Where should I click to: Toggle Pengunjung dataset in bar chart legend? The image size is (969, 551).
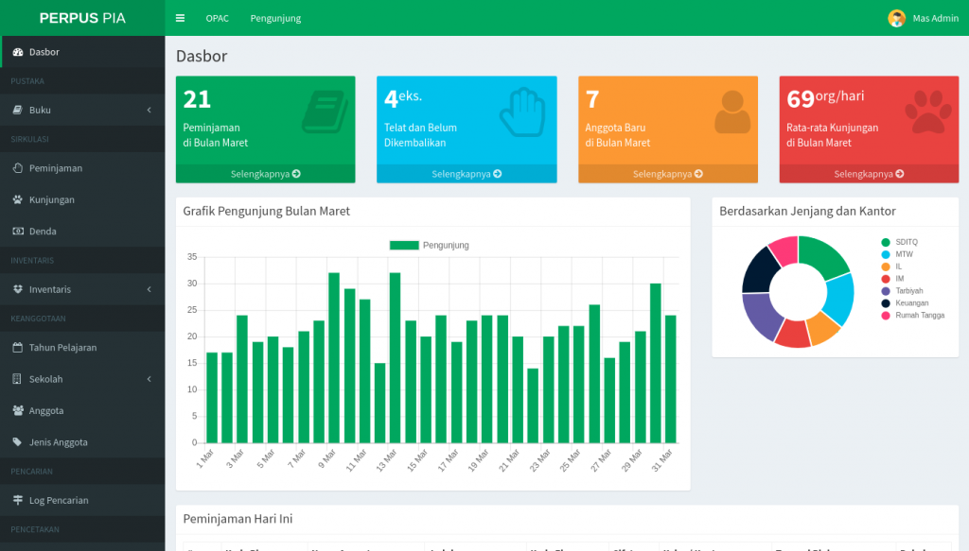(430, 245)
